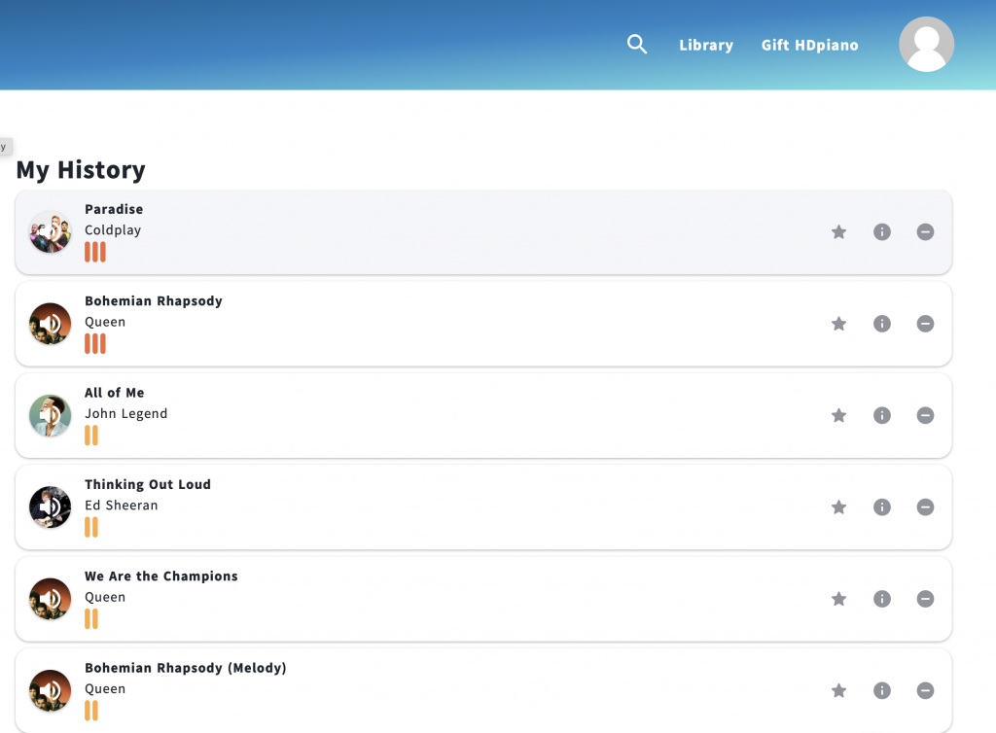
Task: Open We Are the Champions title
Action: [161, 576]
